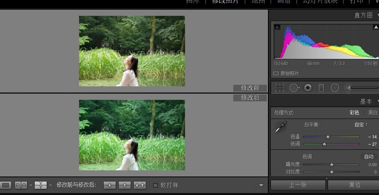Click the 色温 value -14
Image resolution: width=379 pixels, height=195 pixels.
pyautogui.click(x=372, y=137)
